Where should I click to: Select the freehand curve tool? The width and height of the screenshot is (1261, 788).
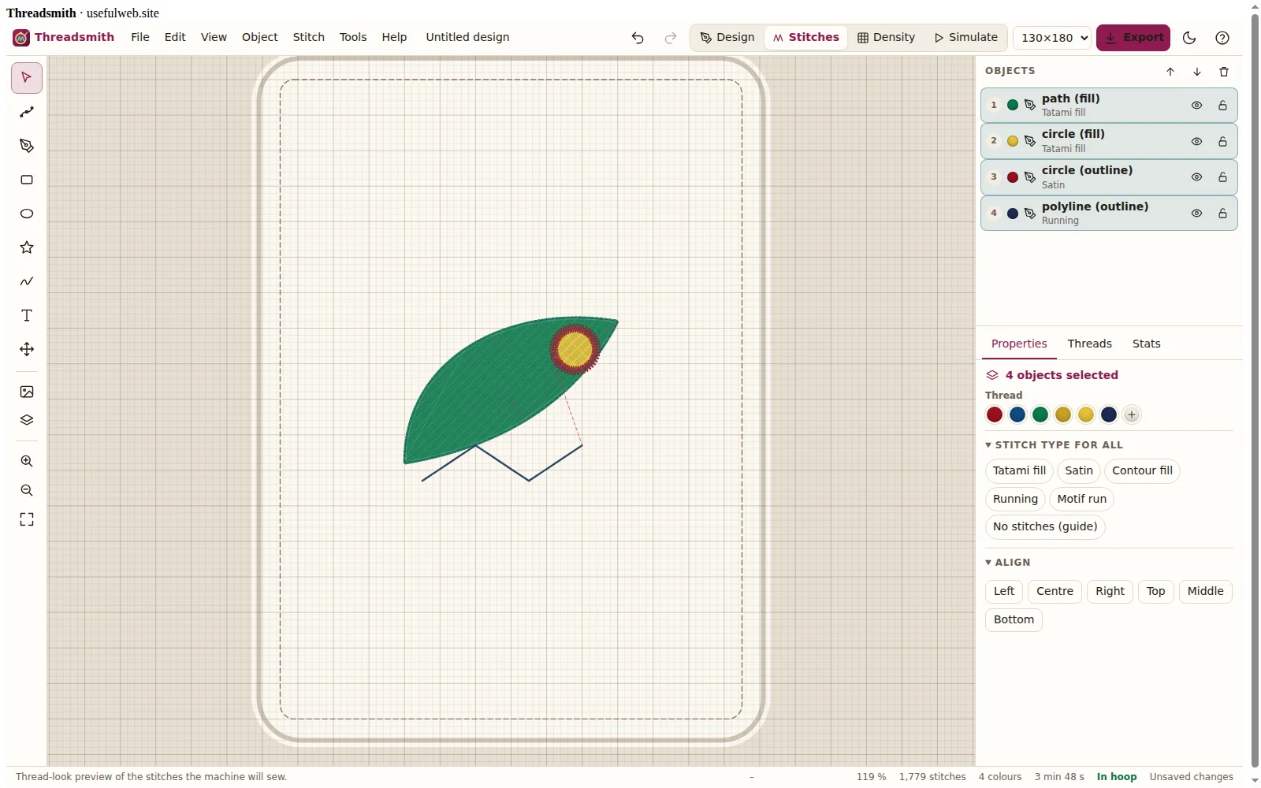pyautogui.click(x=27, y=281)
